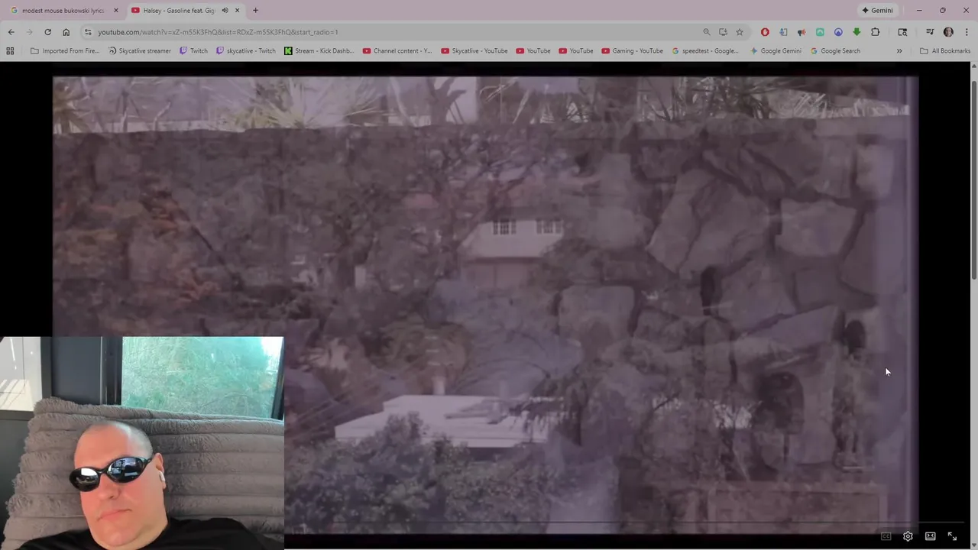Open the Twitch bookmark
978x550 pixels.
(193, 51)
